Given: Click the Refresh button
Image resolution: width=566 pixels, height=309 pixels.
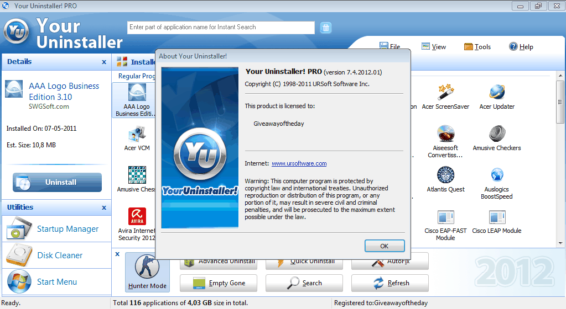Looking at the screenshot, I should click(x=390, y=283).
